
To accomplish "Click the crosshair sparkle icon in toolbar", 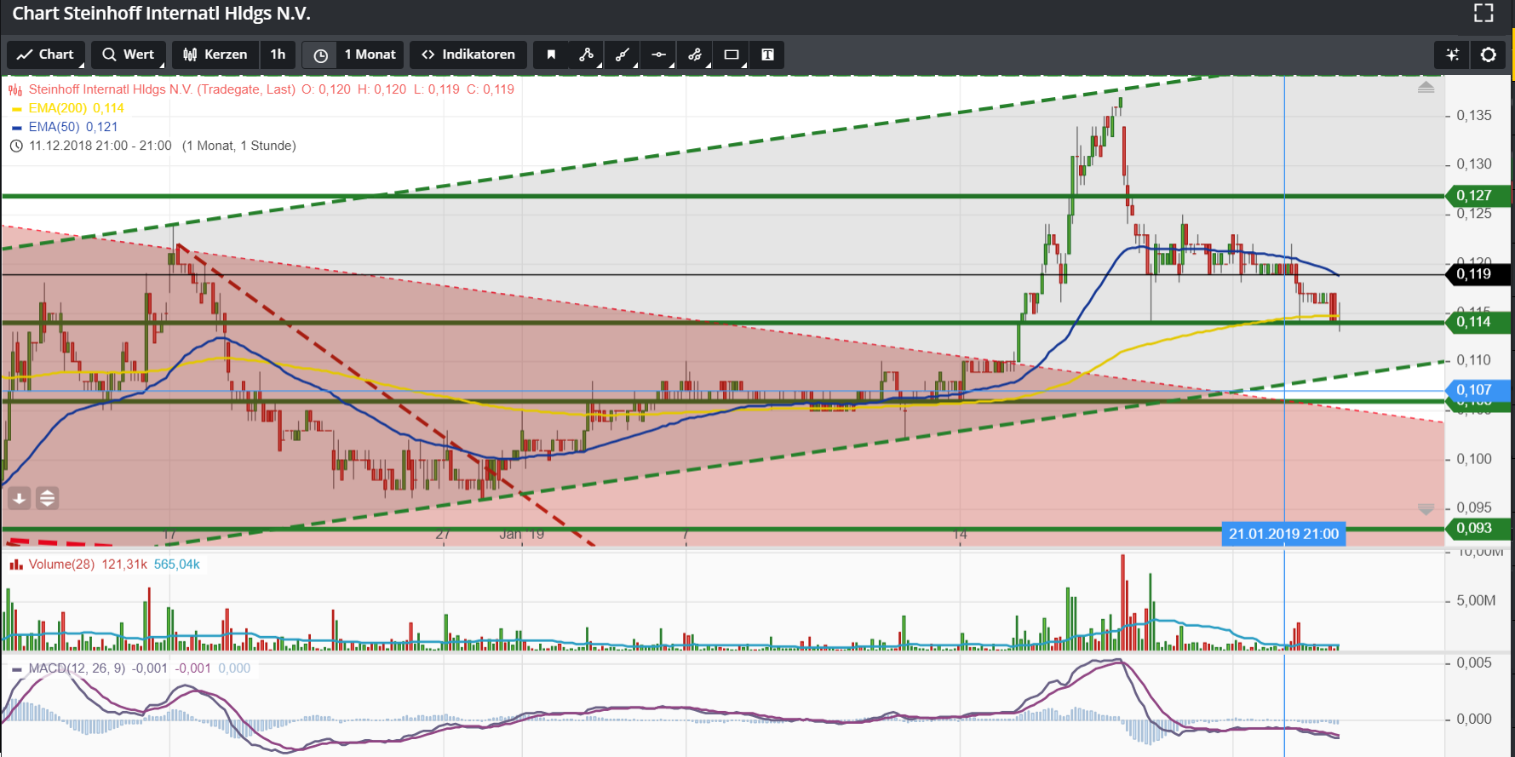I will click(1453, 54).
